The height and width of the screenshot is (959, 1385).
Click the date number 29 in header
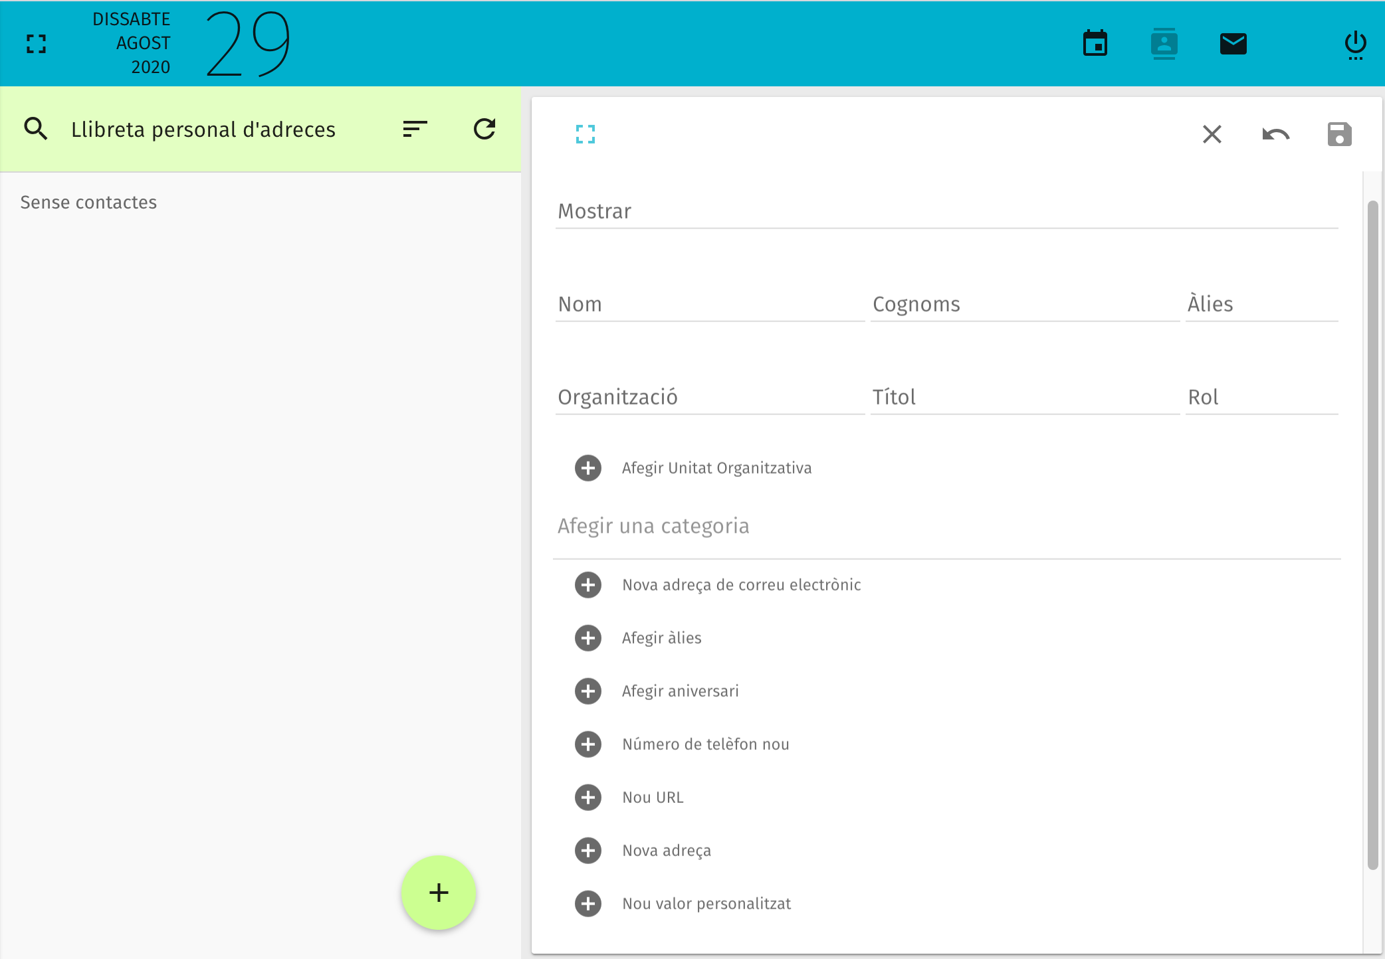point(247,44)
